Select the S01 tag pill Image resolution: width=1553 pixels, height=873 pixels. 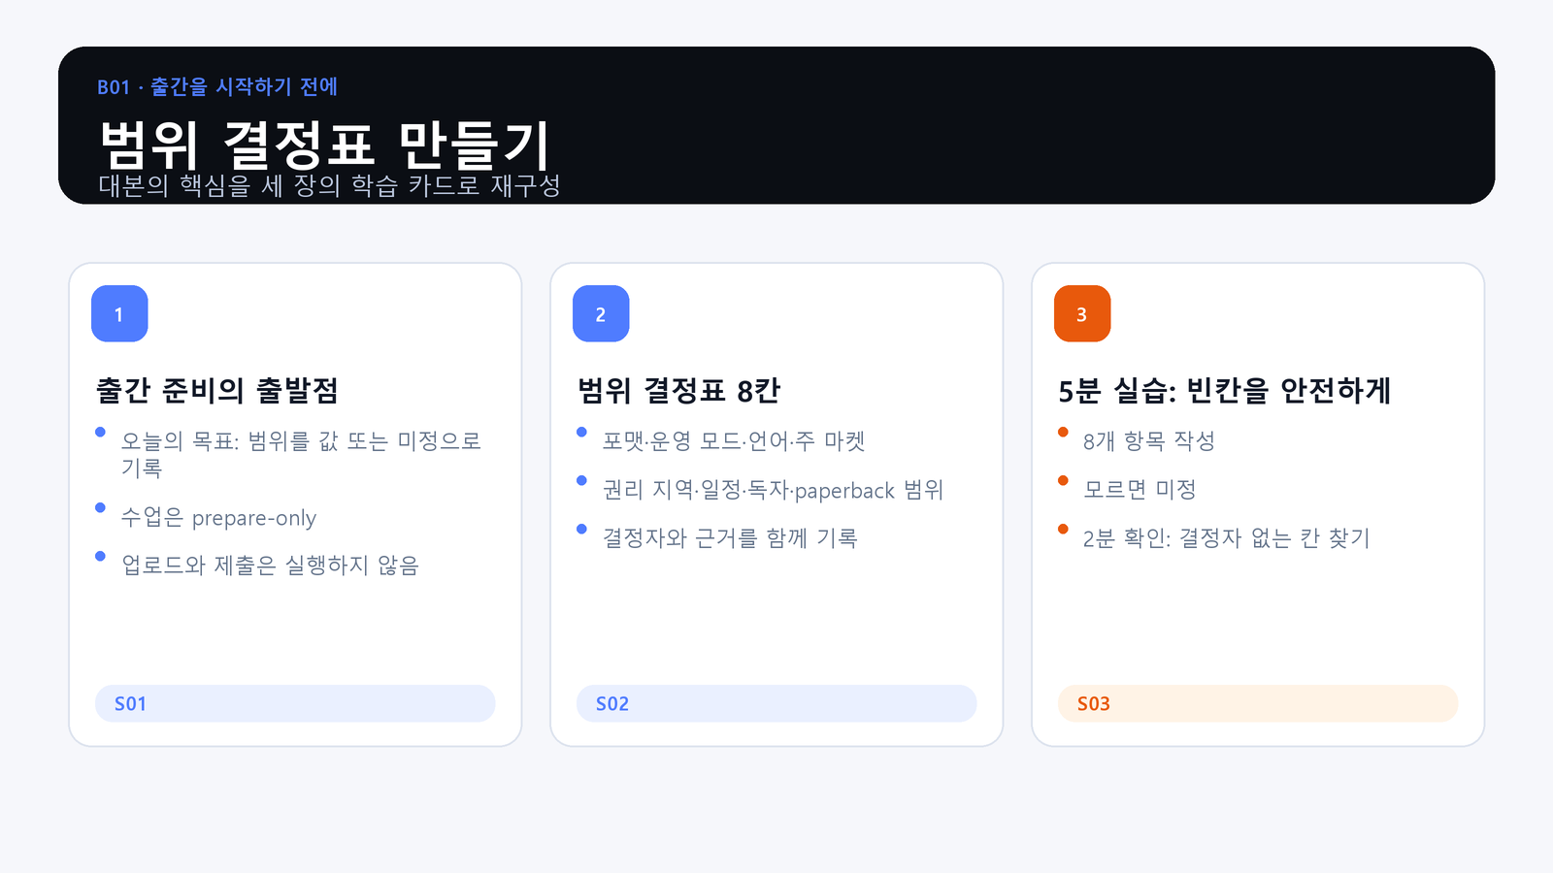pyautogui.click(x=295, y=703)
